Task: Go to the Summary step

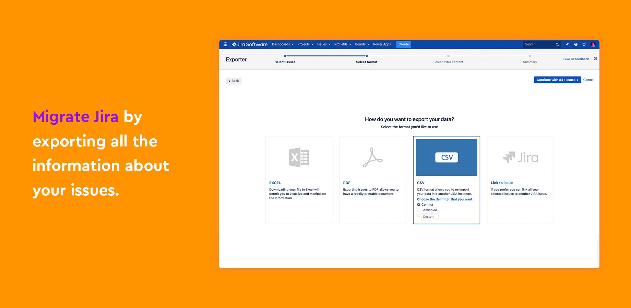Action: (530, 62)
